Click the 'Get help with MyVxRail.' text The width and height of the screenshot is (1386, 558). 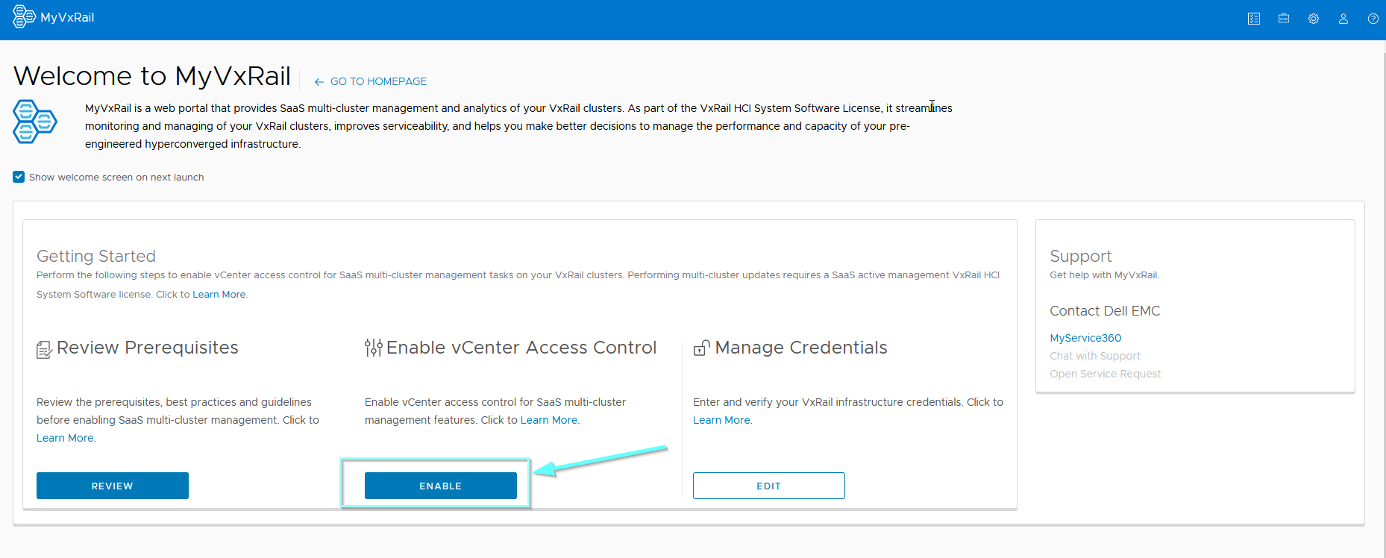tap(1105, 275)
